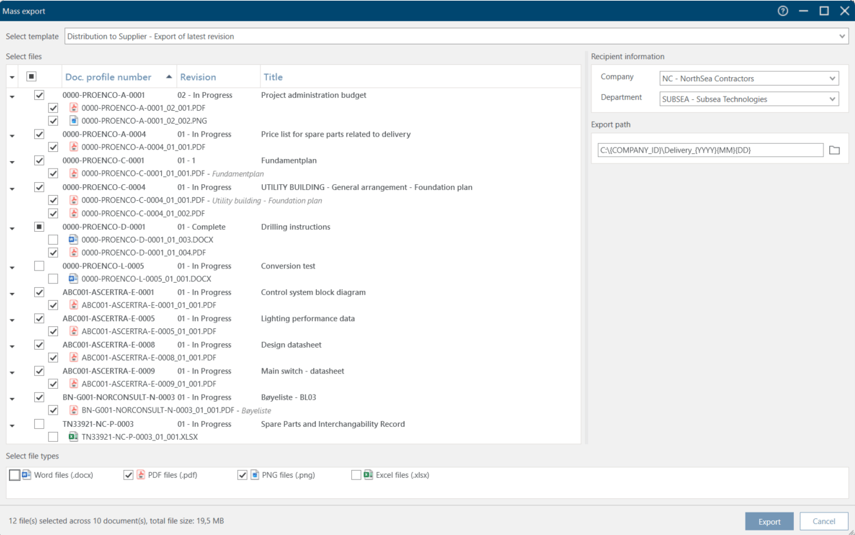The image size is (855, 535).
Task: Click inside the export path input field
Action: coord(709,149)
